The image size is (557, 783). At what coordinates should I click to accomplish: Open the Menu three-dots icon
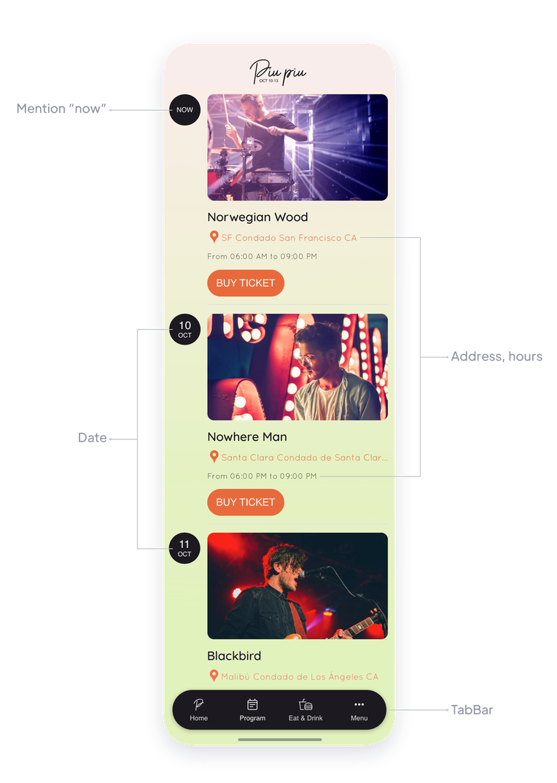pos(359,704)
